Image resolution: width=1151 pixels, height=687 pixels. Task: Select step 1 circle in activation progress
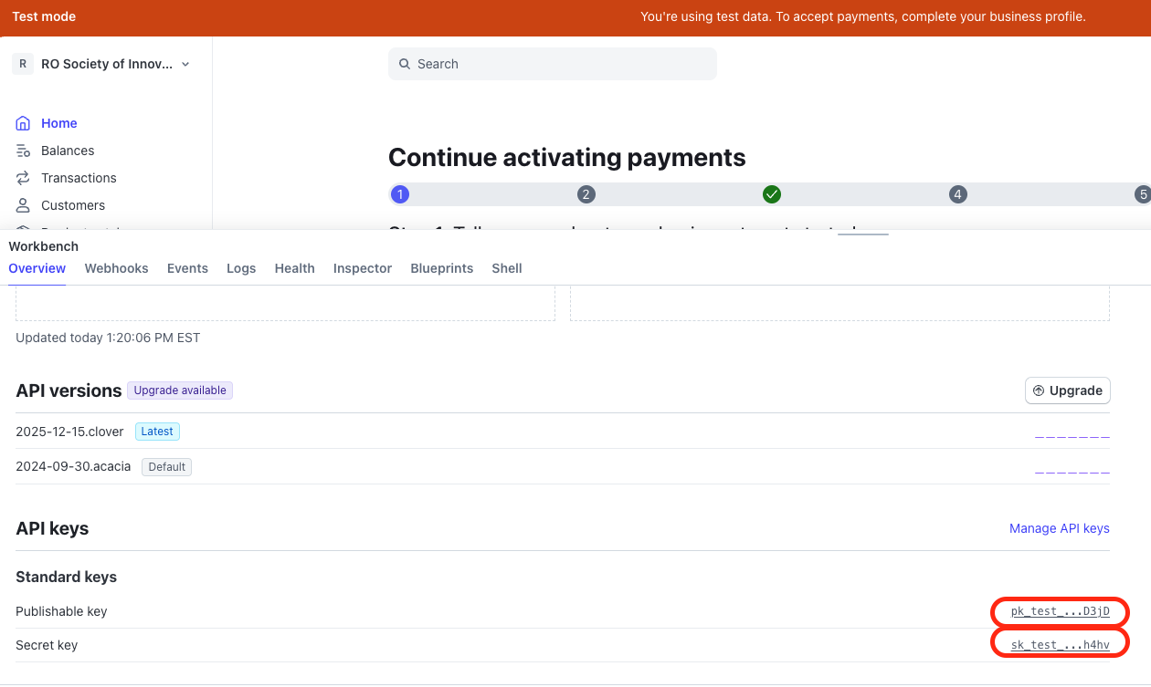(x=399, y=194)
